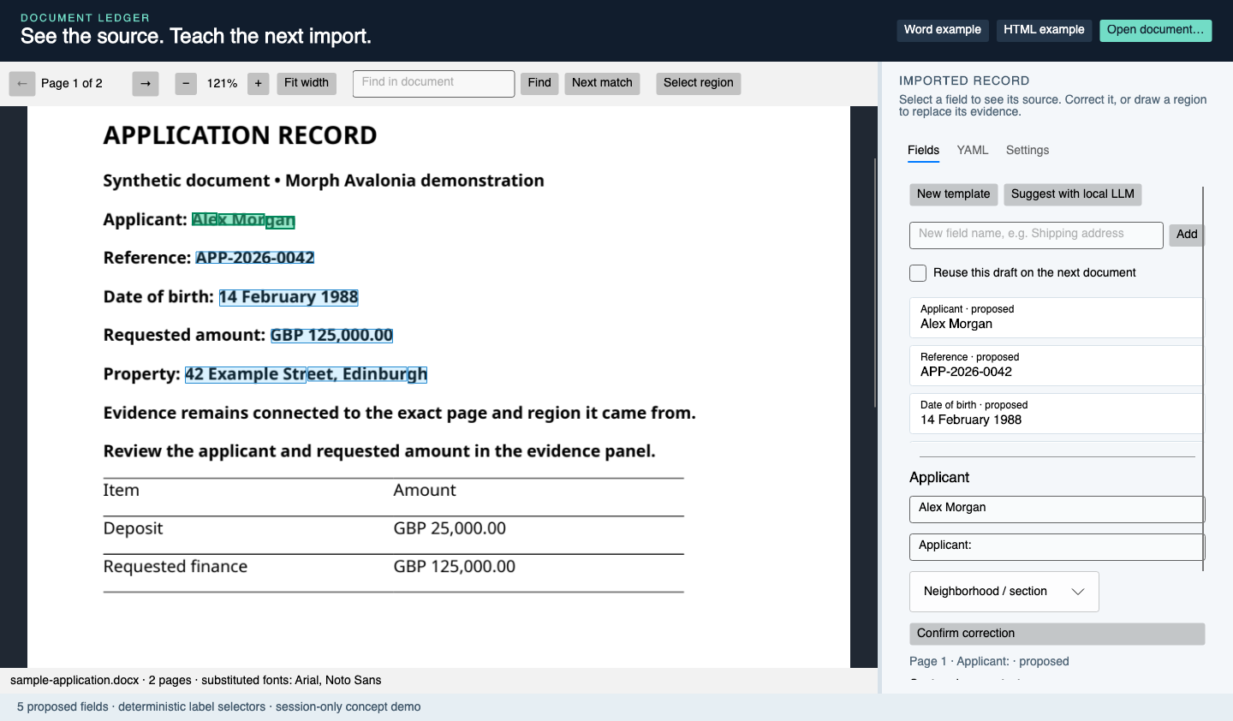Activate the Select region tool
Viewport: 1233px width, 721px height.
[699, 83]
